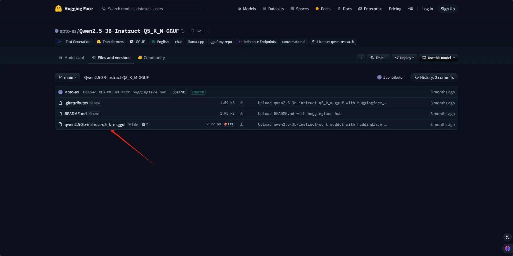Download the 2.22 GB gguf file
The width and height of the screenshot is (513, 256).
(x=241, y=124)
